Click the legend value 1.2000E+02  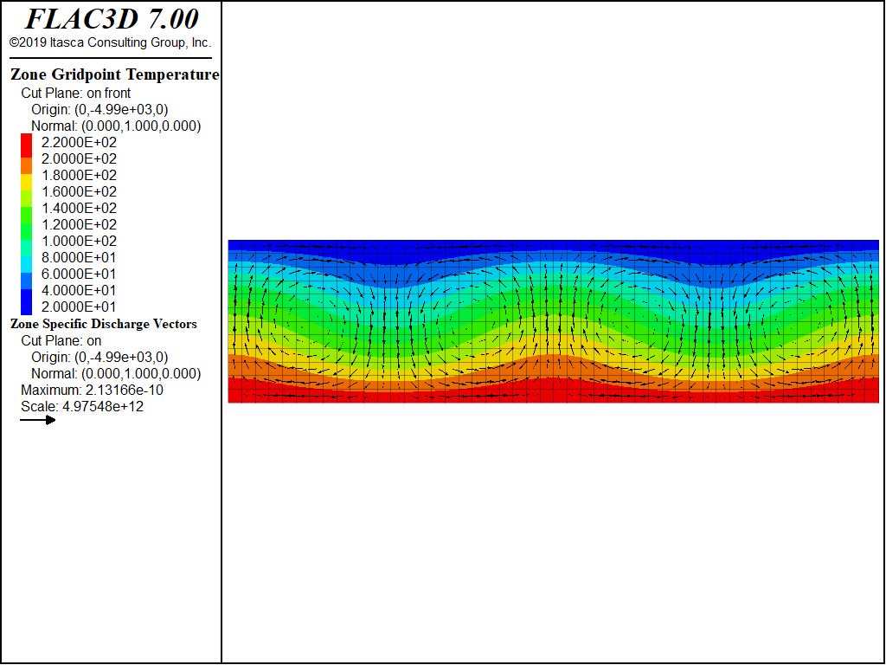coord(79,224)
